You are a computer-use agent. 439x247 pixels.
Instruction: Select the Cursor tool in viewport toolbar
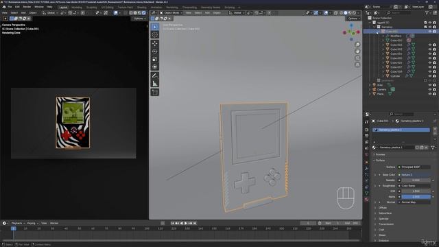point(155,35)
